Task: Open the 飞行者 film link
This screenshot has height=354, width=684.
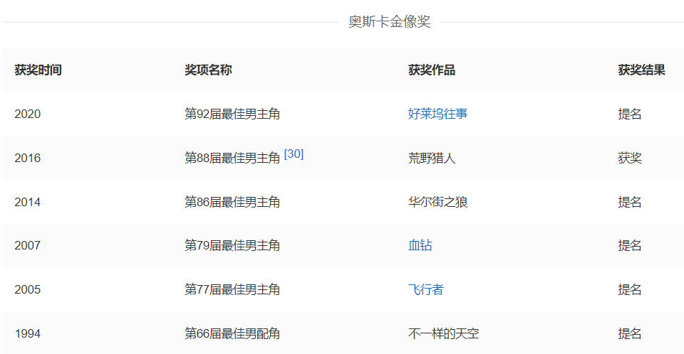Action: [426, 289]
